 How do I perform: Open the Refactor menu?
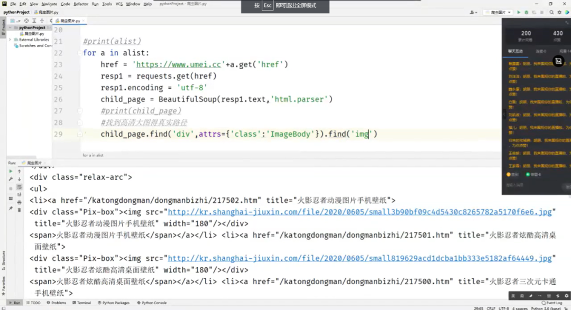coord(81,4)
